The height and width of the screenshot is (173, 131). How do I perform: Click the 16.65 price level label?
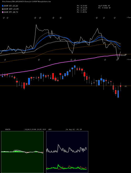tap(123, 55)
